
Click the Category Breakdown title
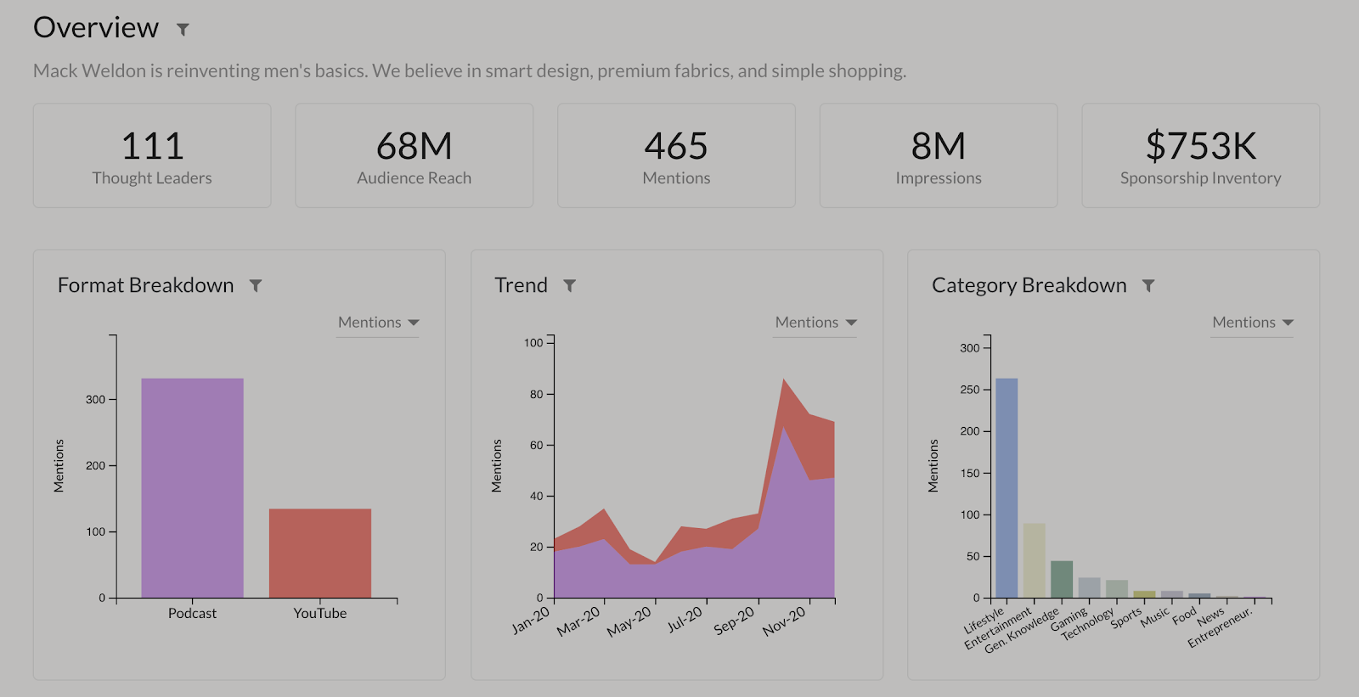(x=1029, y=286)
